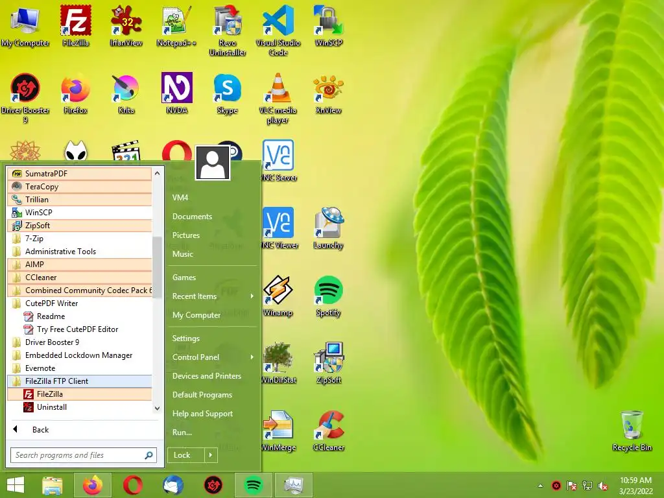Open Help and Support
The width and height of the screenshot is (664, 498).
(x=202, y=414)
